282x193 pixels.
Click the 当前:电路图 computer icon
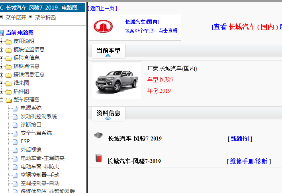(2, 33)
